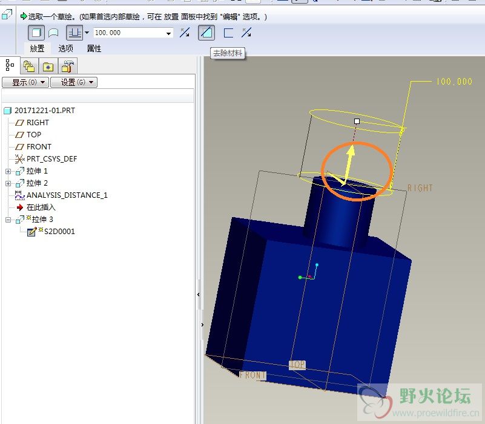Click the part file icon at tree root

[8, 111]
